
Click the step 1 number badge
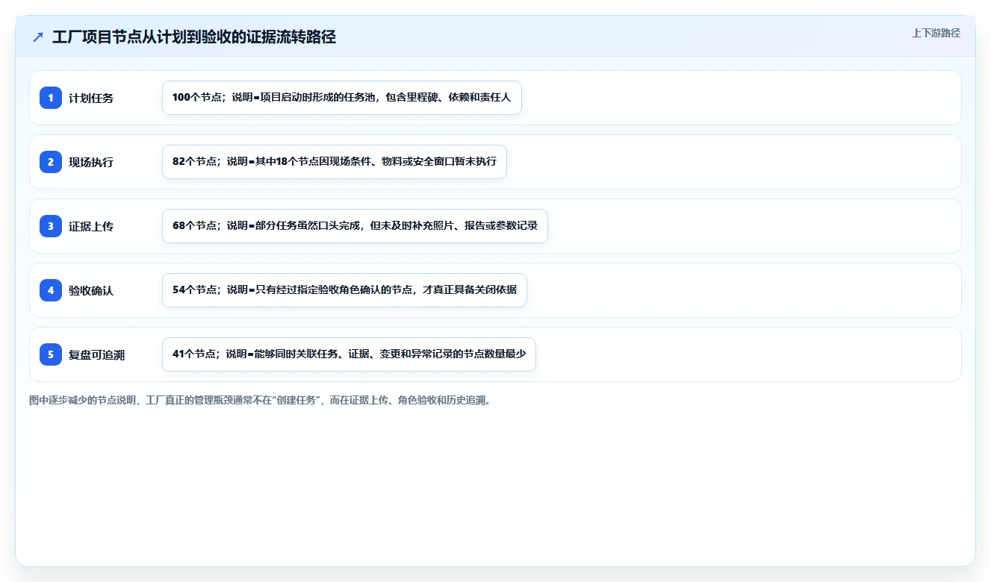[51, 98]
